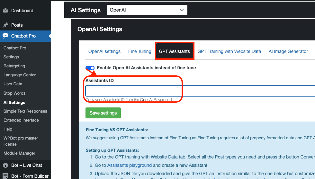Click the dropdown chevron next to OpenAI
This screenshot has width=315, height=179.
coord(182,10)
